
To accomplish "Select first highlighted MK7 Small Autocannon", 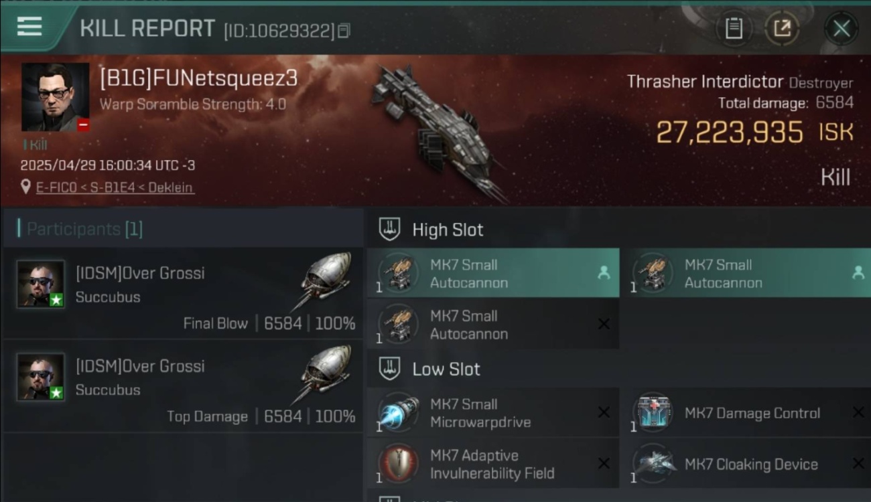I will (493, 273).
